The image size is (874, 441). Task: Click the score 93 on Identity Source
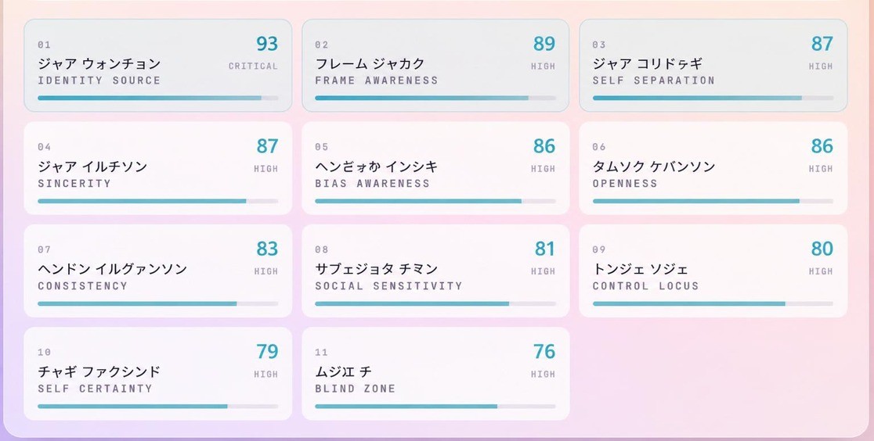coord(267,44)
